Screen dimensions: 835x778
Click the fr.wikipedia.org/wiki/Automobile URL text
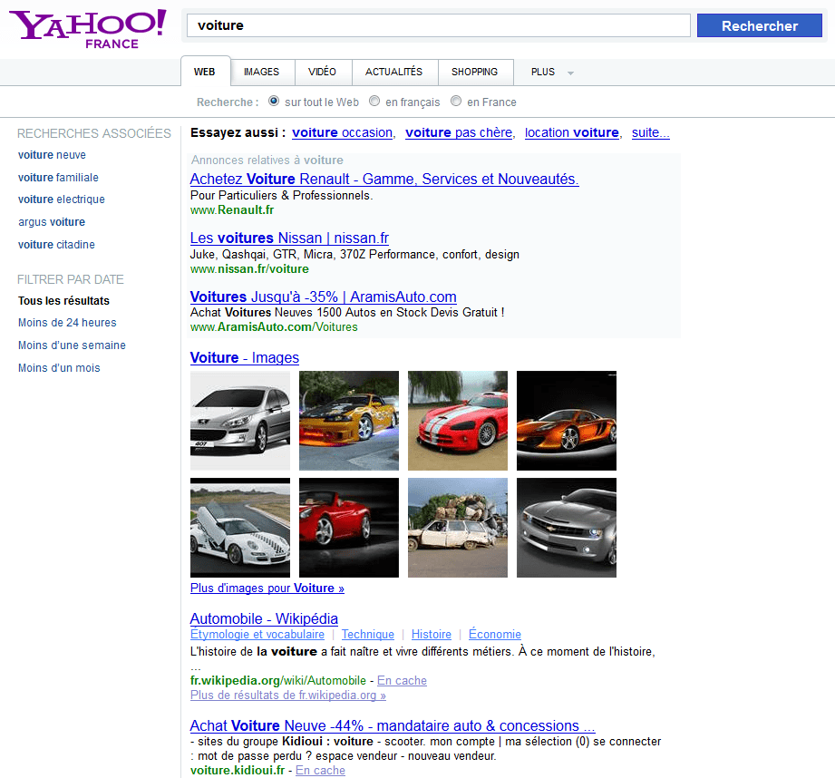[278, 681]
